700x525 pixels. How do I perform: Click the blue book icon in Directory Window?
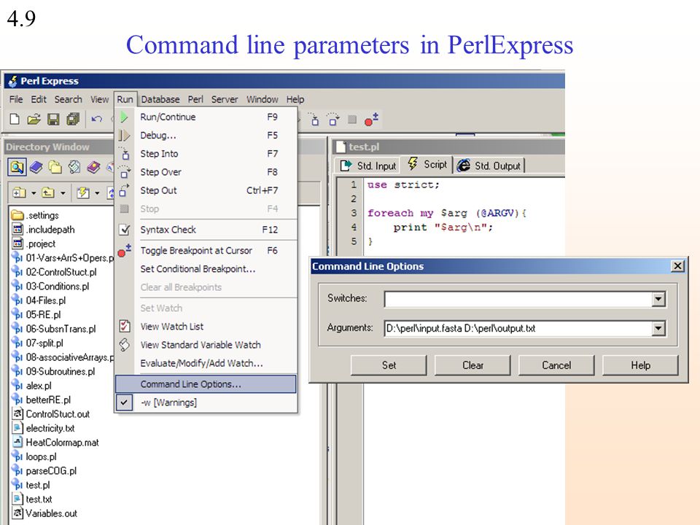coord(36,168)
